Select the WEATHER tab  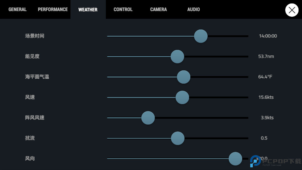[88, 10]
